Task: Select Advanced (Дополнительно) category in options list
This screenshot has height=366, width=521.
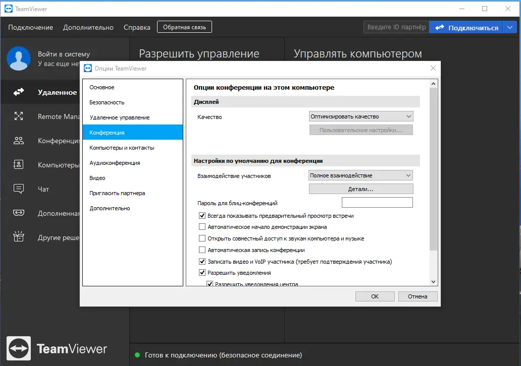Action: click(133, 208)
